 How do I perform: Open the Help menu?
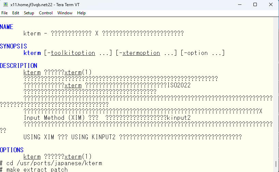81,13
